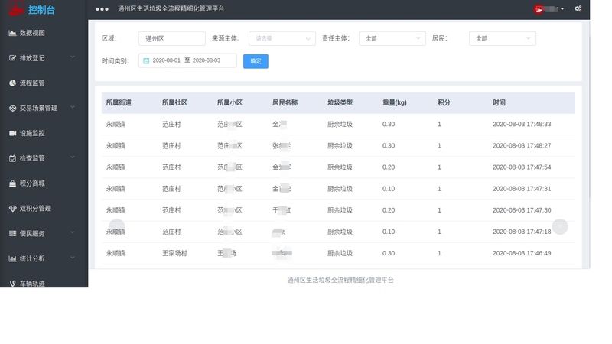Select 设施监控 in sidebar
The height and width of the screenshot is (344, 612).
(x=32, y=133)
